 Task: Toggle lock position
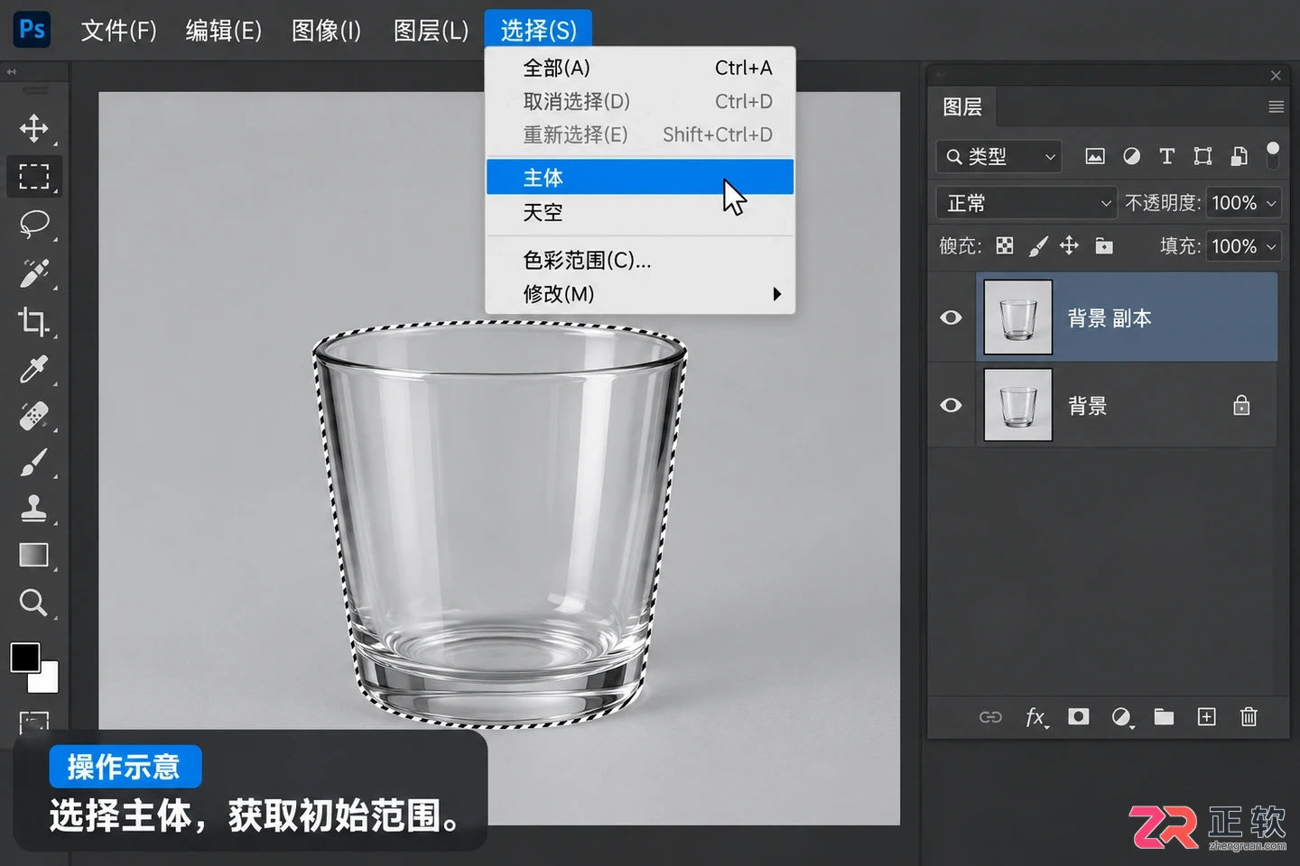[1070, 245]
